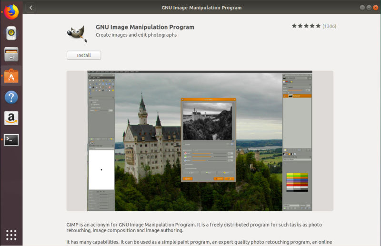Open Terminal from the dock
Screen dimensions: 381x246
pyautogui.click(x=11, y=140)
